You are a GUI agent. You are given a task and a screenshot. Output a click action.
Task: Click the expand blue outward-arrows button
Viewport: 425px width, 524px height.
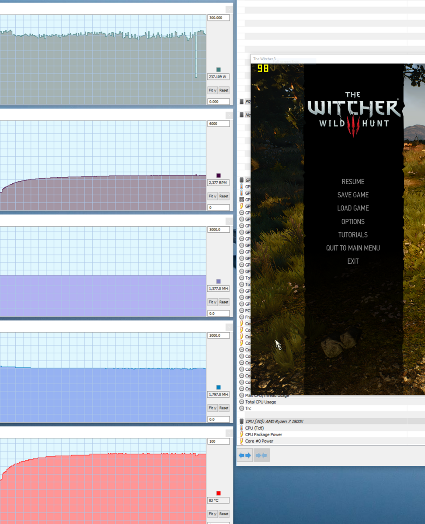click(245, 455)
